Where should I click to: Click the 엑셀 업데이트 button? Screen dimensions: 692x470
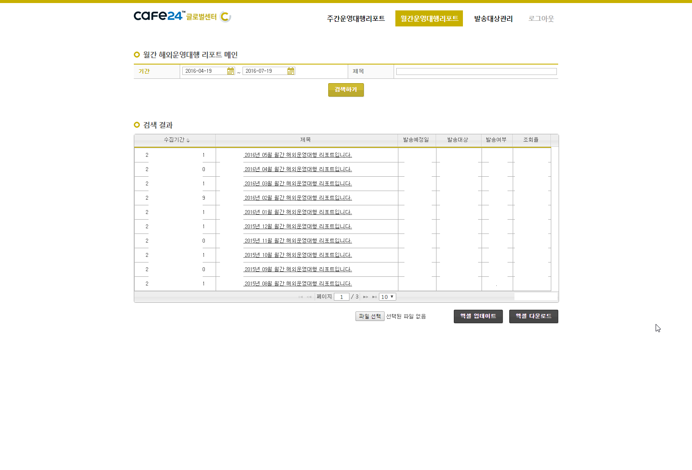pos(478,316)
